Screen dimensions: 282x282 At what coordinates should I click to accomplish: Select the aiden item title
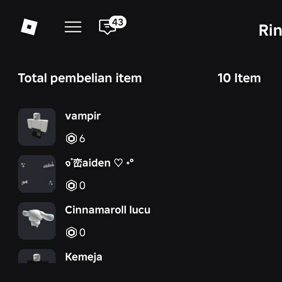[x=99, y=163]
